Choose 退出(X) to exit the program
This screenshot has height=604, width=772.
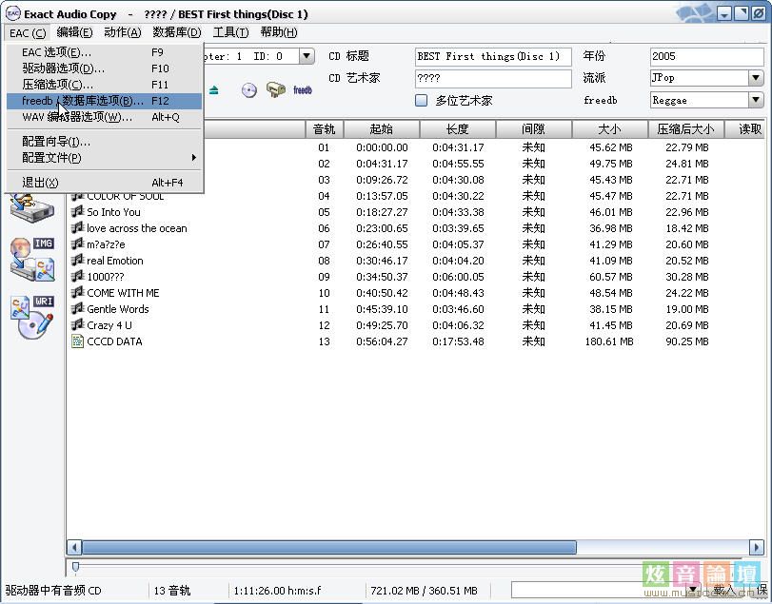click(x=105, y=183)
